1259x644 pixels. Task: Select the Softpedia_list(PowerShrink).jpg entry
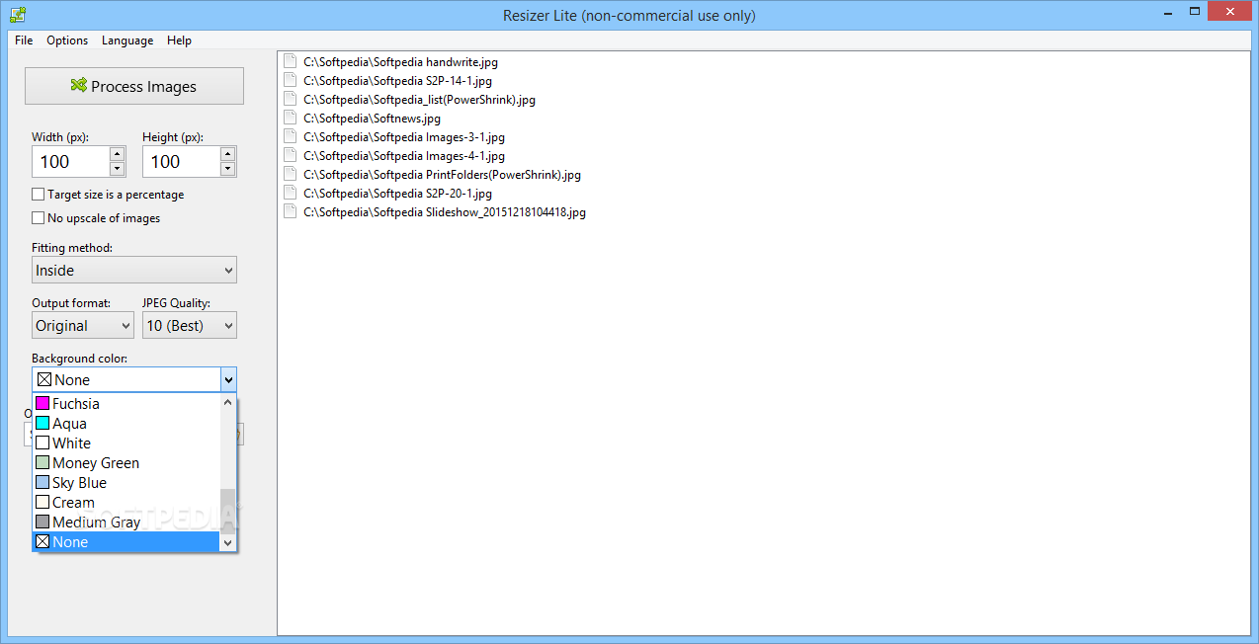click(419, 99)
